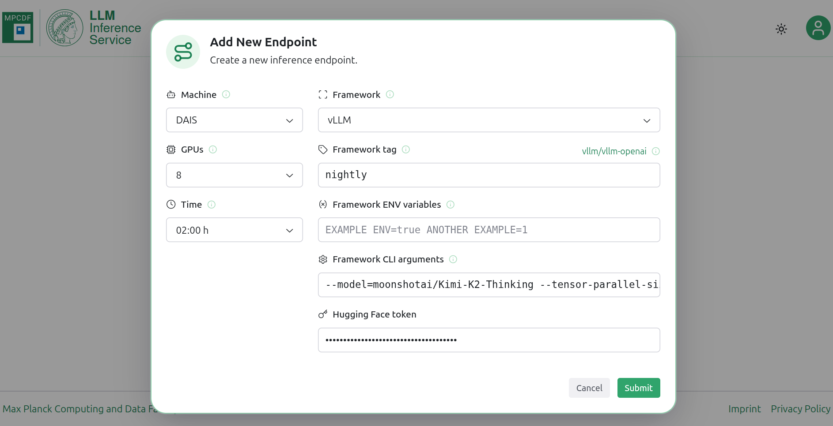Click the key icon beside Hugging Face token
The image size is (833, 426).
323,314
